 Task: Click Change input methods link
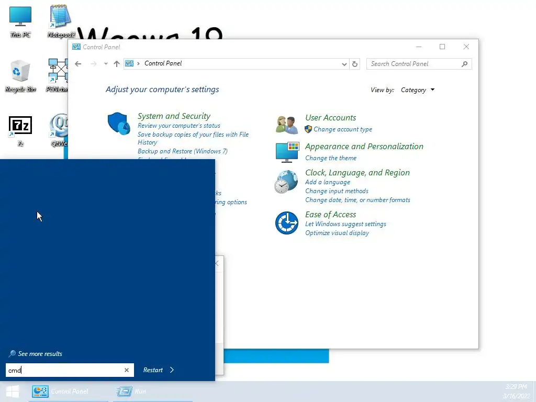click(x=337, y=191)
